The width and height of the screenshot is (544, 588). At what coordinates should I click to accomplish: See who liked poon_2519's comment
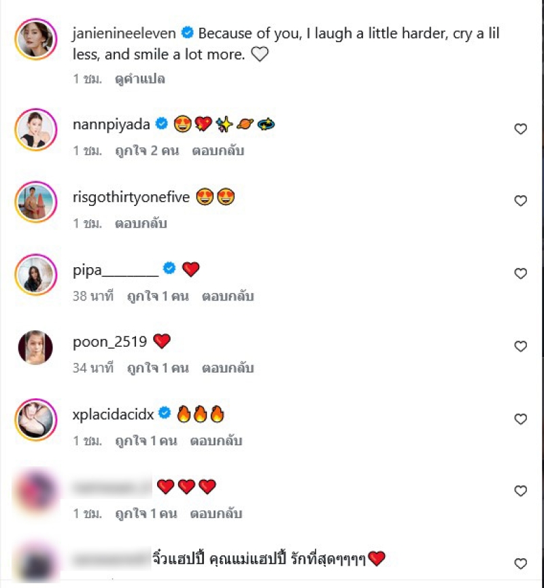coord(157,368)
